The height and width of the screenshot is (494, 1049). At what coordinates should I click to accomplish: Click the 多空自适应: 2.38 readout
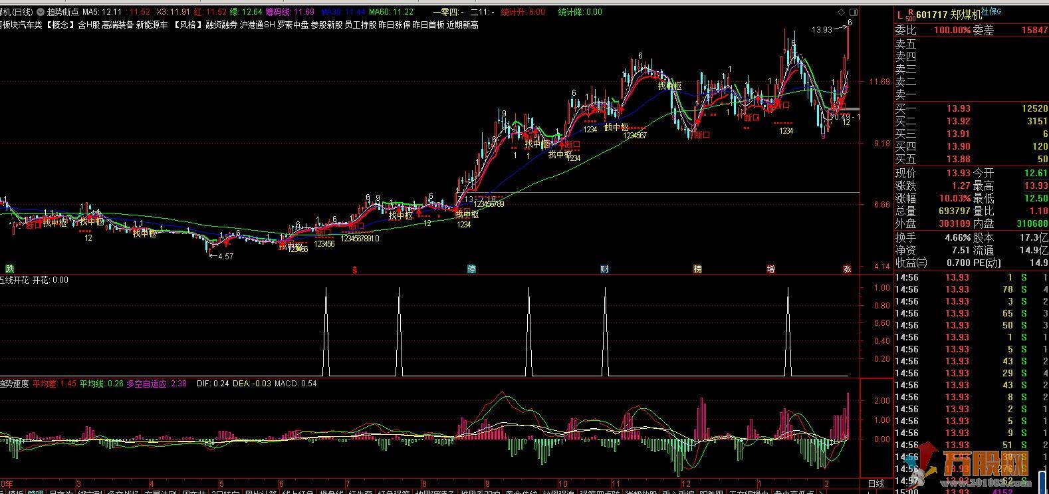coord(157,384)
